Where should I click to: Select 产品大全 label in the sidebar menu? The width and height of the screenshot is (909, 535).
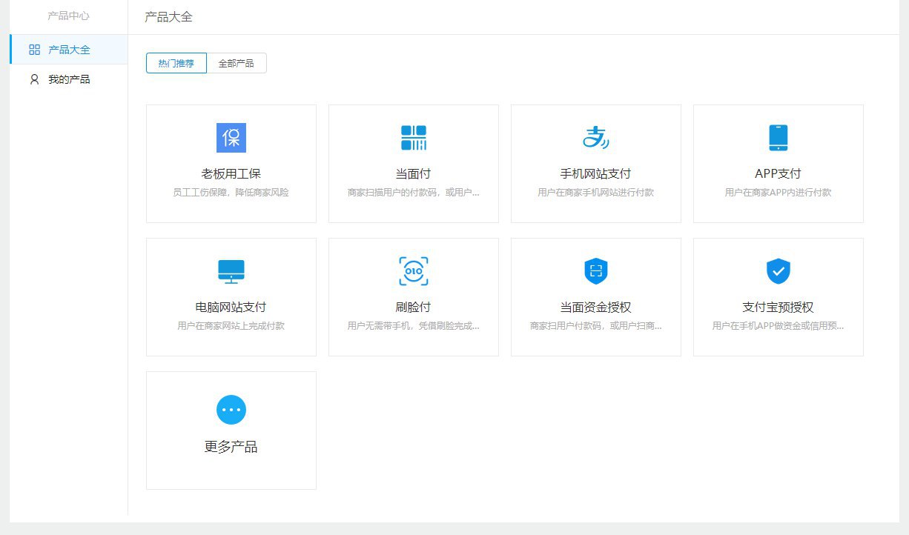click(69, 50)
